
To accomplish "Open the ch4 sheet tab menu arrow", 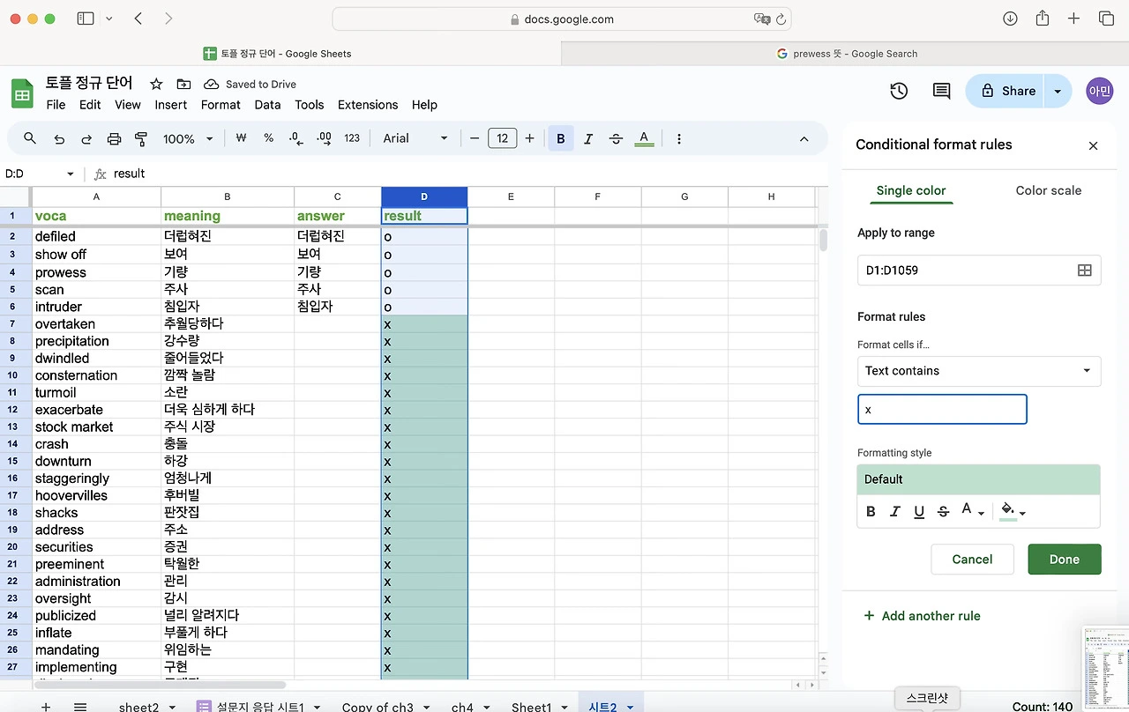I will pos(485,707).
